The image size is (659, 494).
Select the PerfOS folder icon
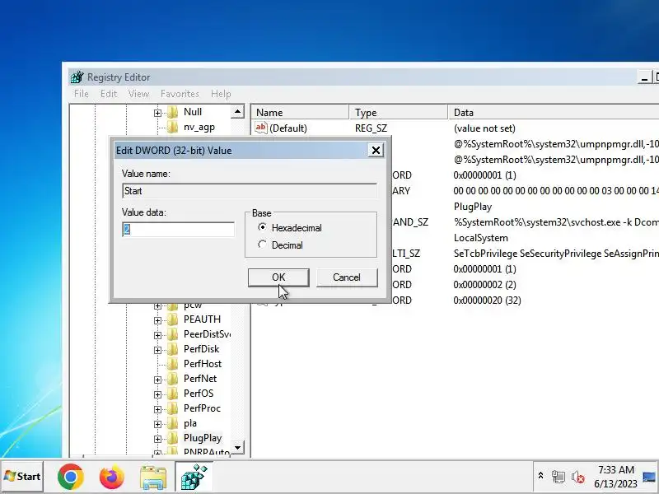click(172, 394)
